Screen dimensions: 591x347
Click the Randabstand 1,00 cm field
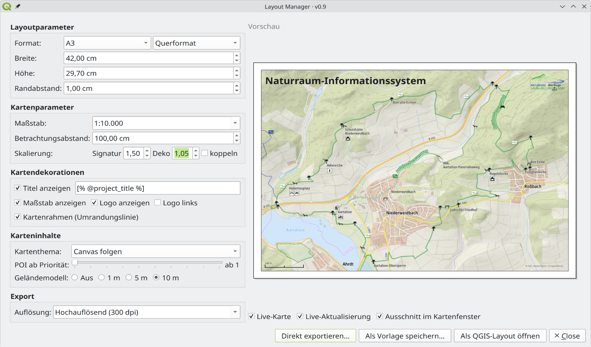[x=149, y=88]
